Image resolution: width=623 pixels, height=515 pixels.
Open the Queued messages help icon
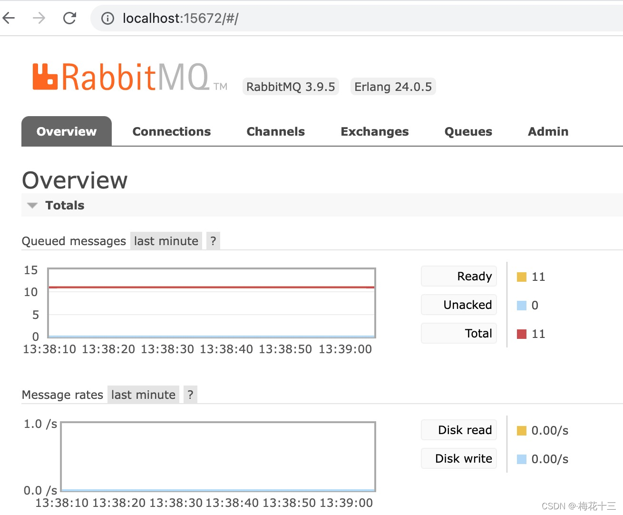pos(213,241)
